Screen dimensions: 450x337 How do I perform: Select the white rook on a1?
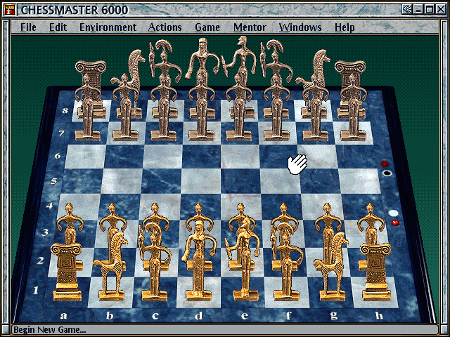click(x=67, y=272)
